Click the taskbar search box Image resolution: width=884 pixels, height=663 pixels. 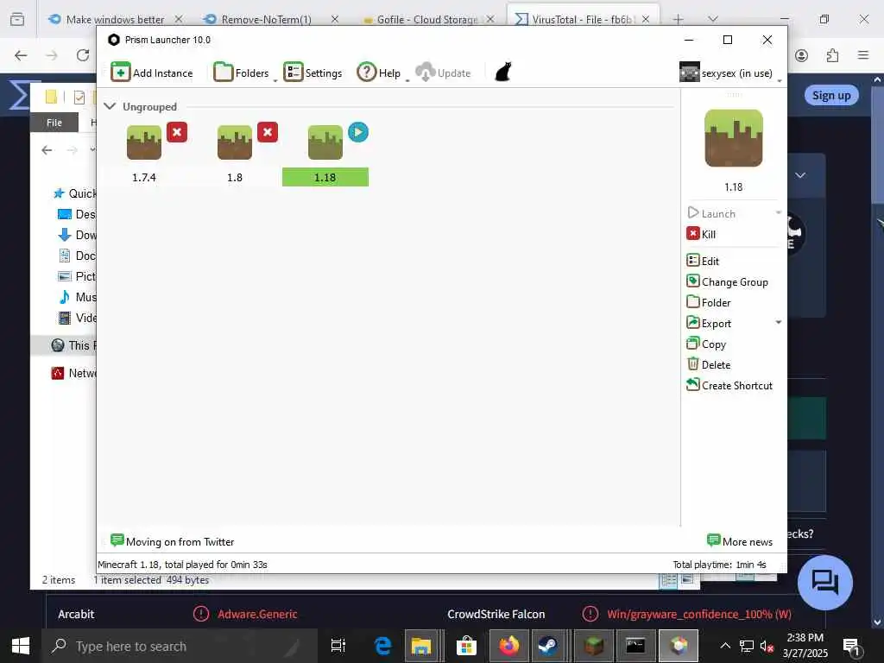click(180, 646)
